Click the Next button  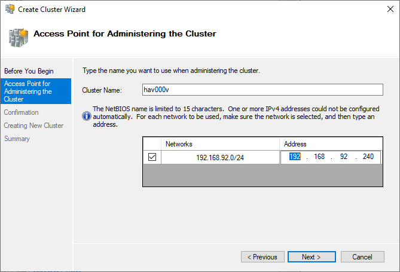(311, 257)
